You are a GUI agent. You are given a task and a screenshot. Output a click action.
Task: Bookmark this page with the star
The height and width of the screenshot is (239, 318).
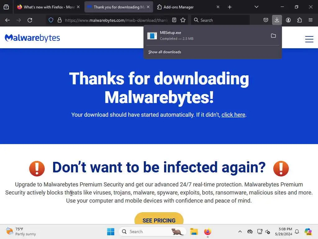click(183, 20)
